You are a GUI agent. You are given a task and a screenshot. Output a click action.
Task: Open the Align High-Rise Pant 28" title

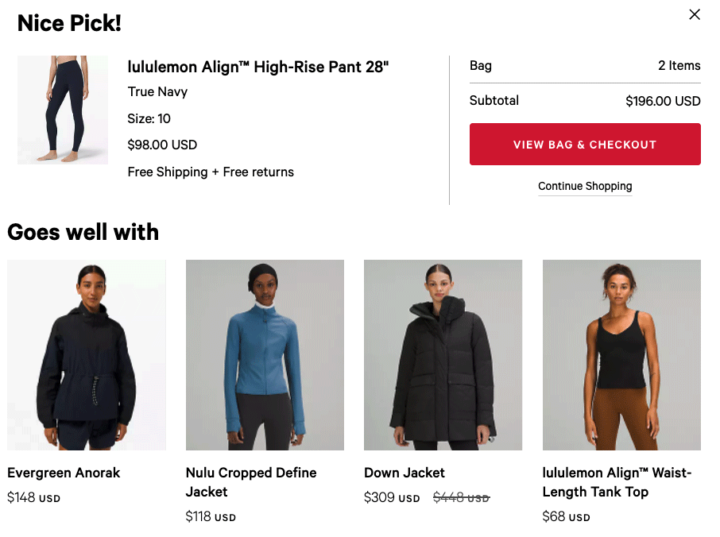click(257, 67)
